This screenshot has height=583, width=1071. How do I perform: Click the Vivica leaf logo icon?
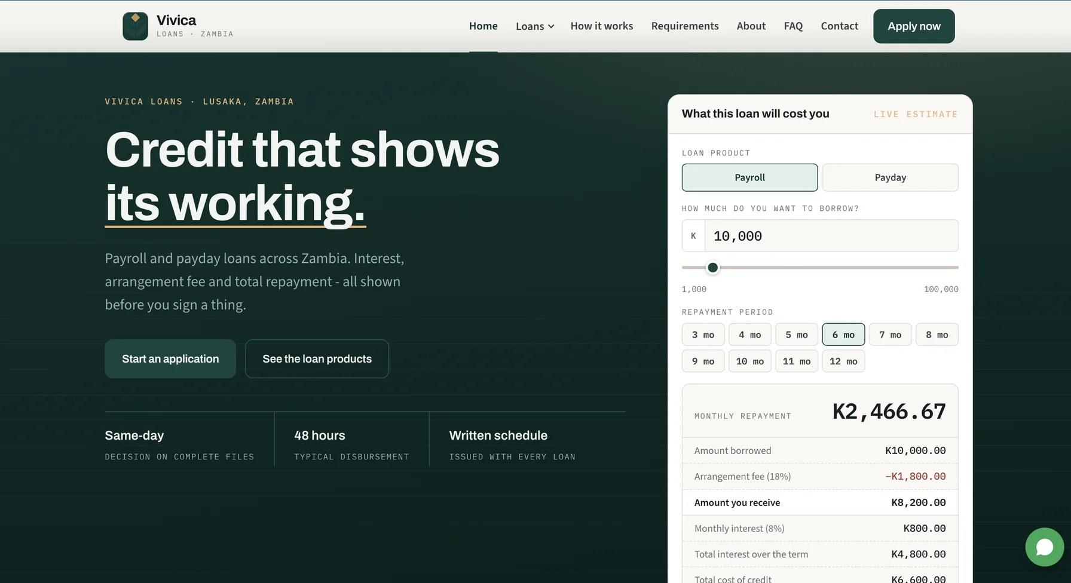pos(135,26)
